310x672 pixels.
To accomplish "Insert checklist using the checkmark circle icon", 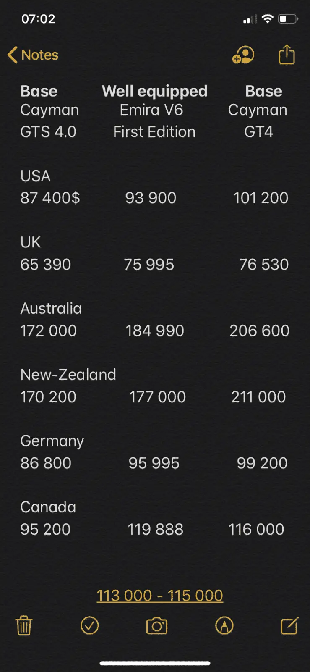I will (89, 625).
